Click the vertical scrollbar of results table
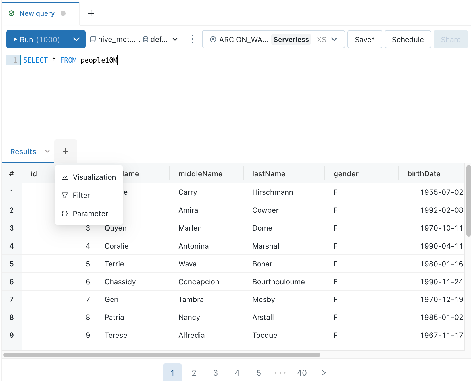471x381 pixels. pos(468,201)
